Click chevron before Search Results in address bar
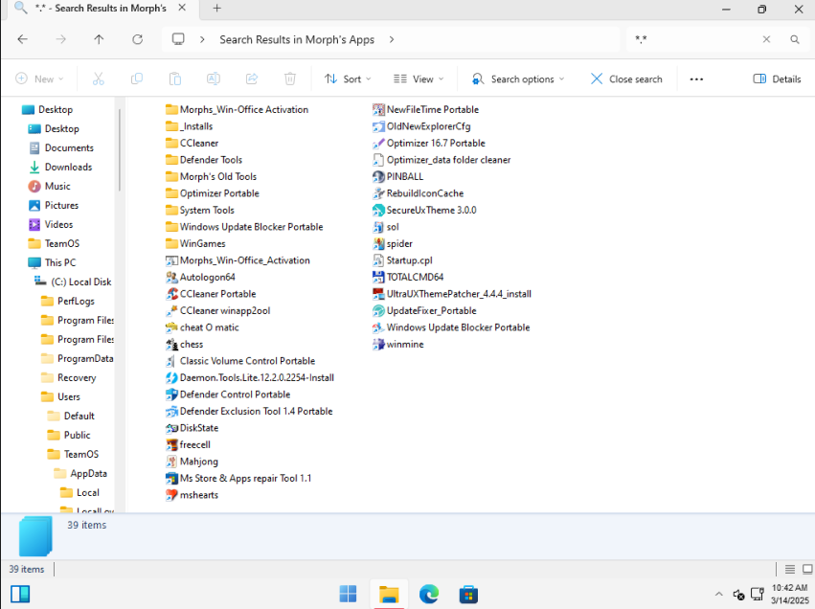The width and height of the screenshot is (815, 609). click(x=202, y=39)
